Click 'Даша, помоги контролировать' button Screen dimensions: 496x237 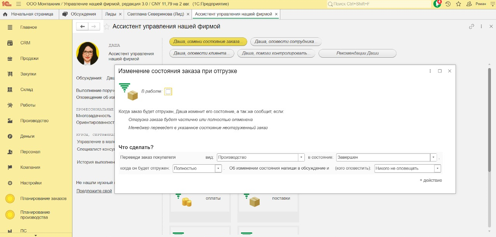276,53
